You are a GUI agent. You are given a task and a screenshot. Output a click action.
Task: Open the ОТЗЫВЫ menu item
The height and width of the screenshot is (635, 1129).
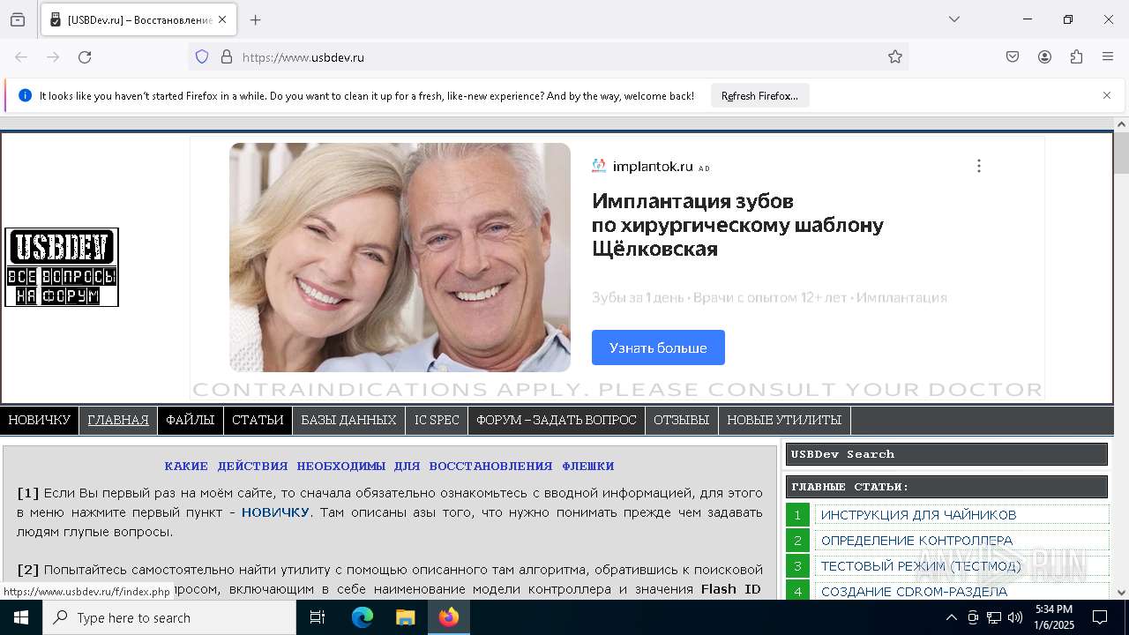tap(681, 421)
